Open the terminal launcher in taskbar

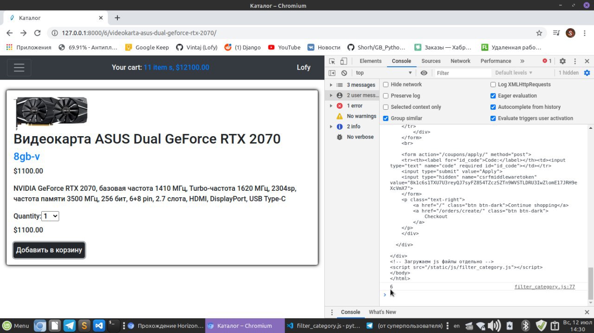[113, 326]
